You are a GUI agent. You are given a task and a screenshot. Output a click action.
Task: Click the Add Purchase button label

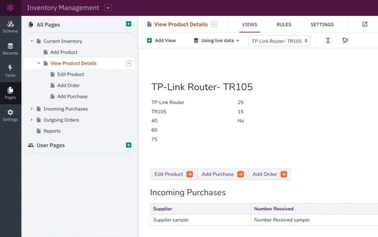[218, 174]
